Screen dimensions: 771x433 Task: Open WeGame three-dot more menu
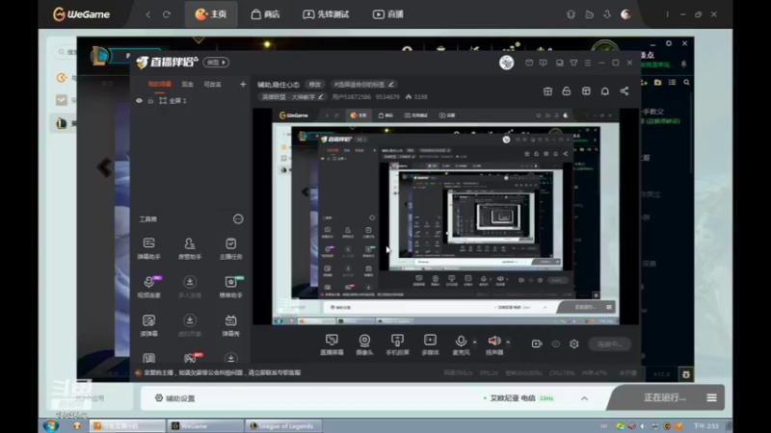click(667, 14)
